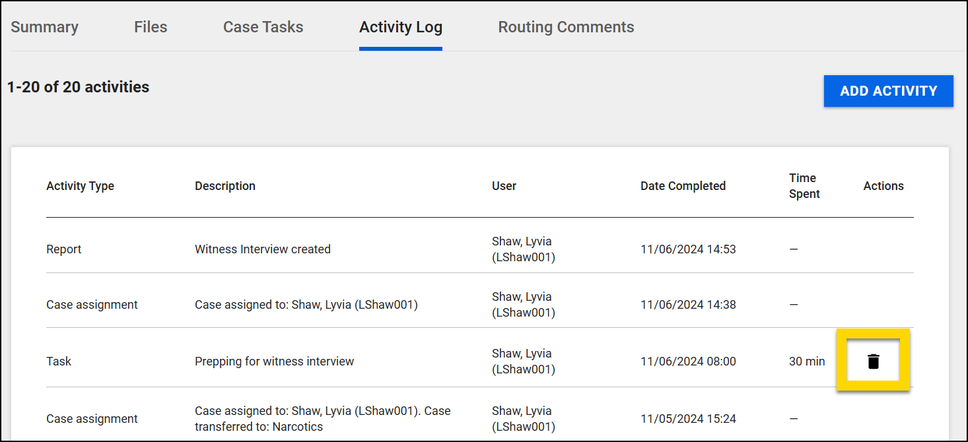
Task: Open the Files tab
Action: (150, 27)
